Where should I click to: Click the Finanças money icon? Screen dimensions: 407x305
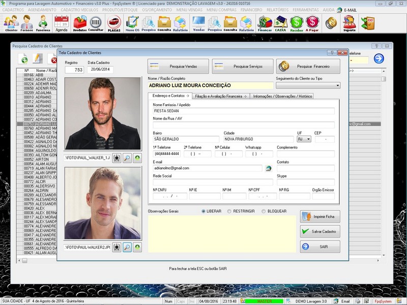[x=265, y=22]
